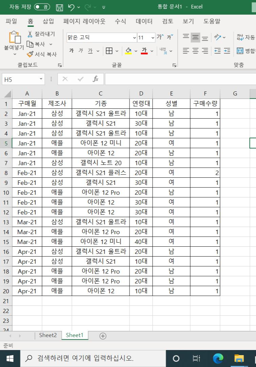
Task: Click the wrap text icon
Action: click(240, 37)
